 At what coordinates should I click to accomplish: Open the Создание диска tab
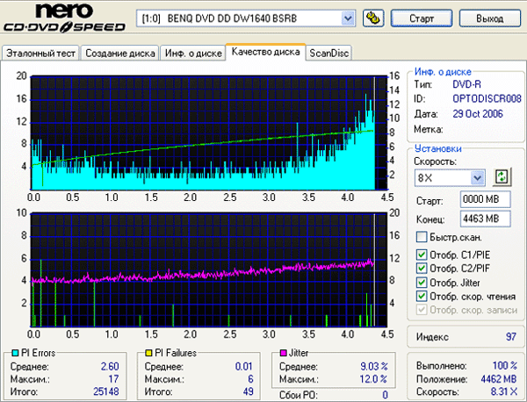point(120,54)
